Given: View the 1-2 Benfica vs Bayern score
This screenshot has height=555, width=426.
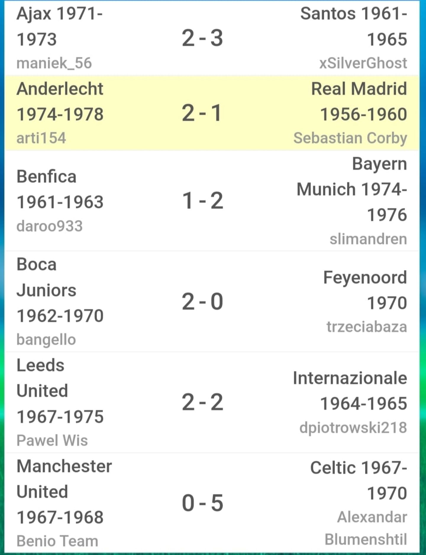Looking at the screenshot, I should 202,201.
